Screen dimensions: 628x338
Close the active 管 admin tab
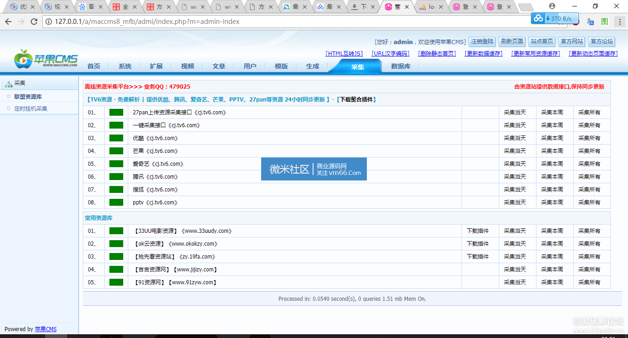[407, 7]
